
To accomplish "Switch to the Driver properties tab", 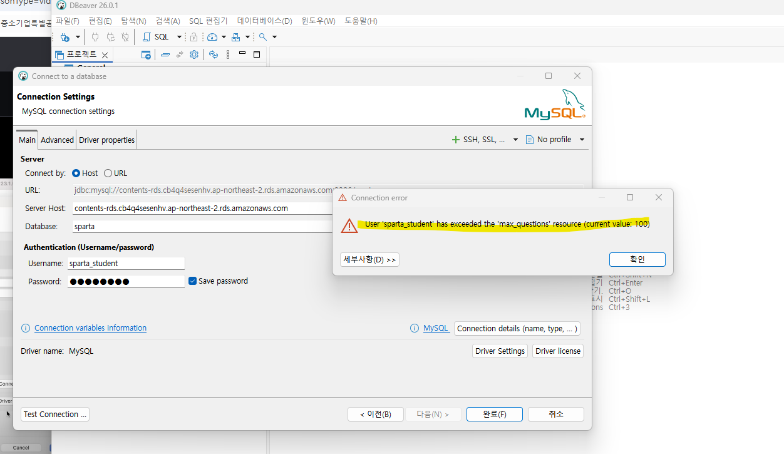I will tap(106, 140).
